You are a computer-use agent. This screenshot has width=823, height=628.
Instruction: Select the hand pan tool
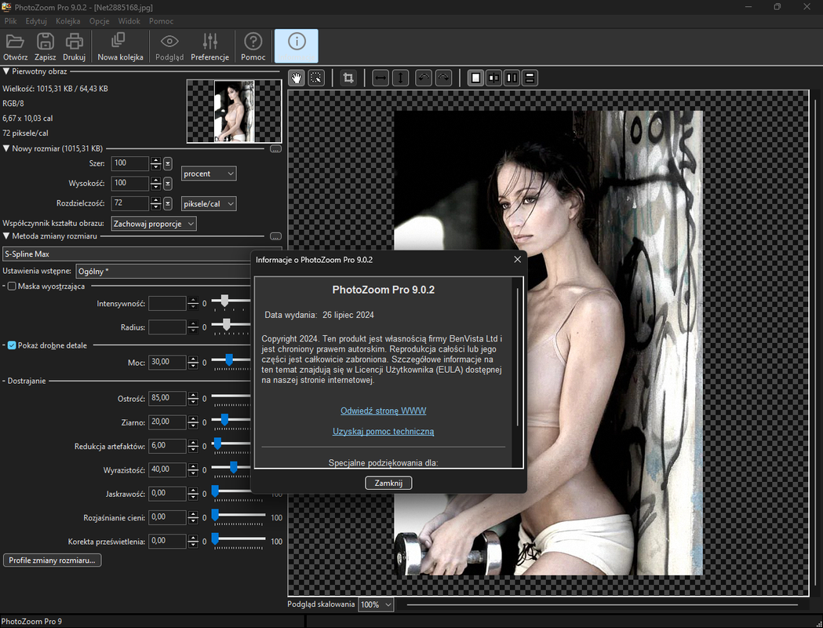click(x=297, y=78)
